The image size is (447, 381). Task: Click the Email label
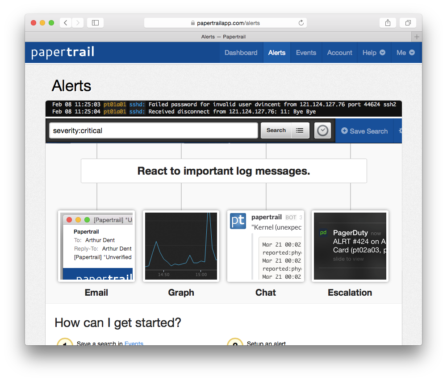[x=96, y=293]
